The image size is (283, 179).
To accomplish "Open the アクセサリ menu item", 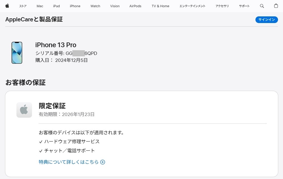I will click(222, 6).
